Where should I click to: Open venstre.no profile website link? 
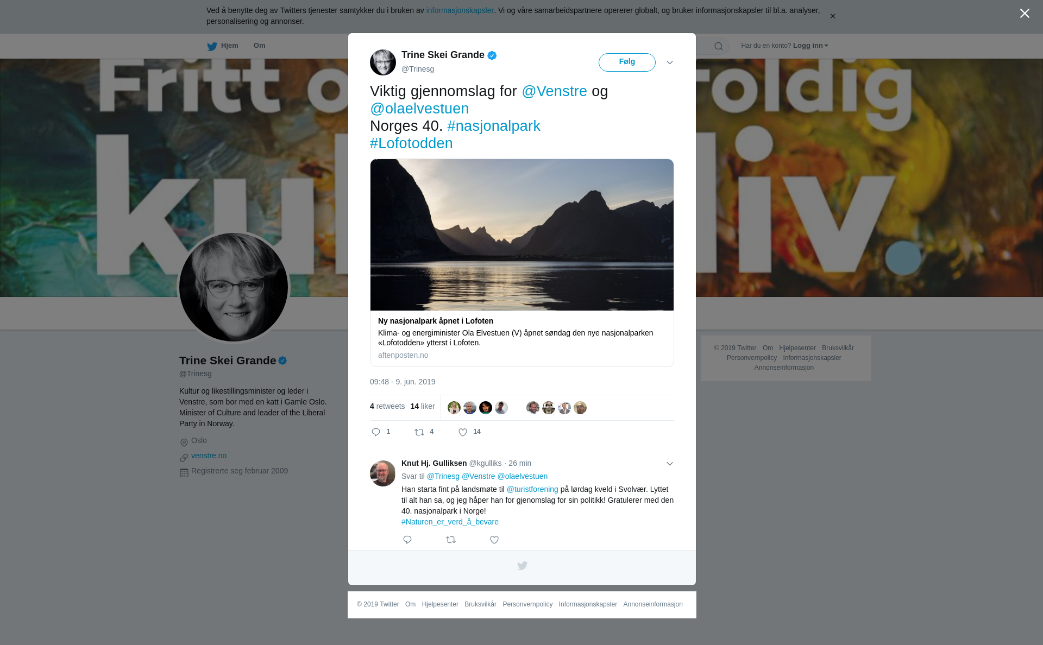point(209,456)
